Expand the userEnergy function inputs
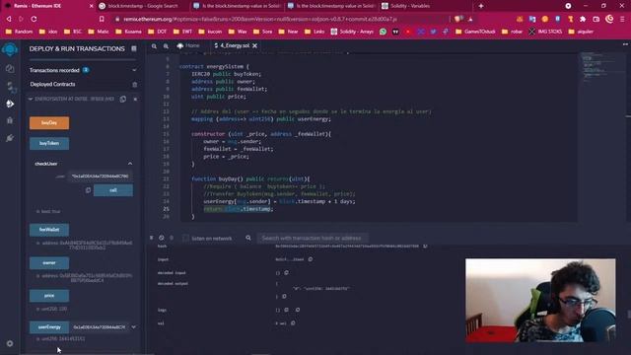631x355 pixels. pyautogui.click(x=134, y=327)
